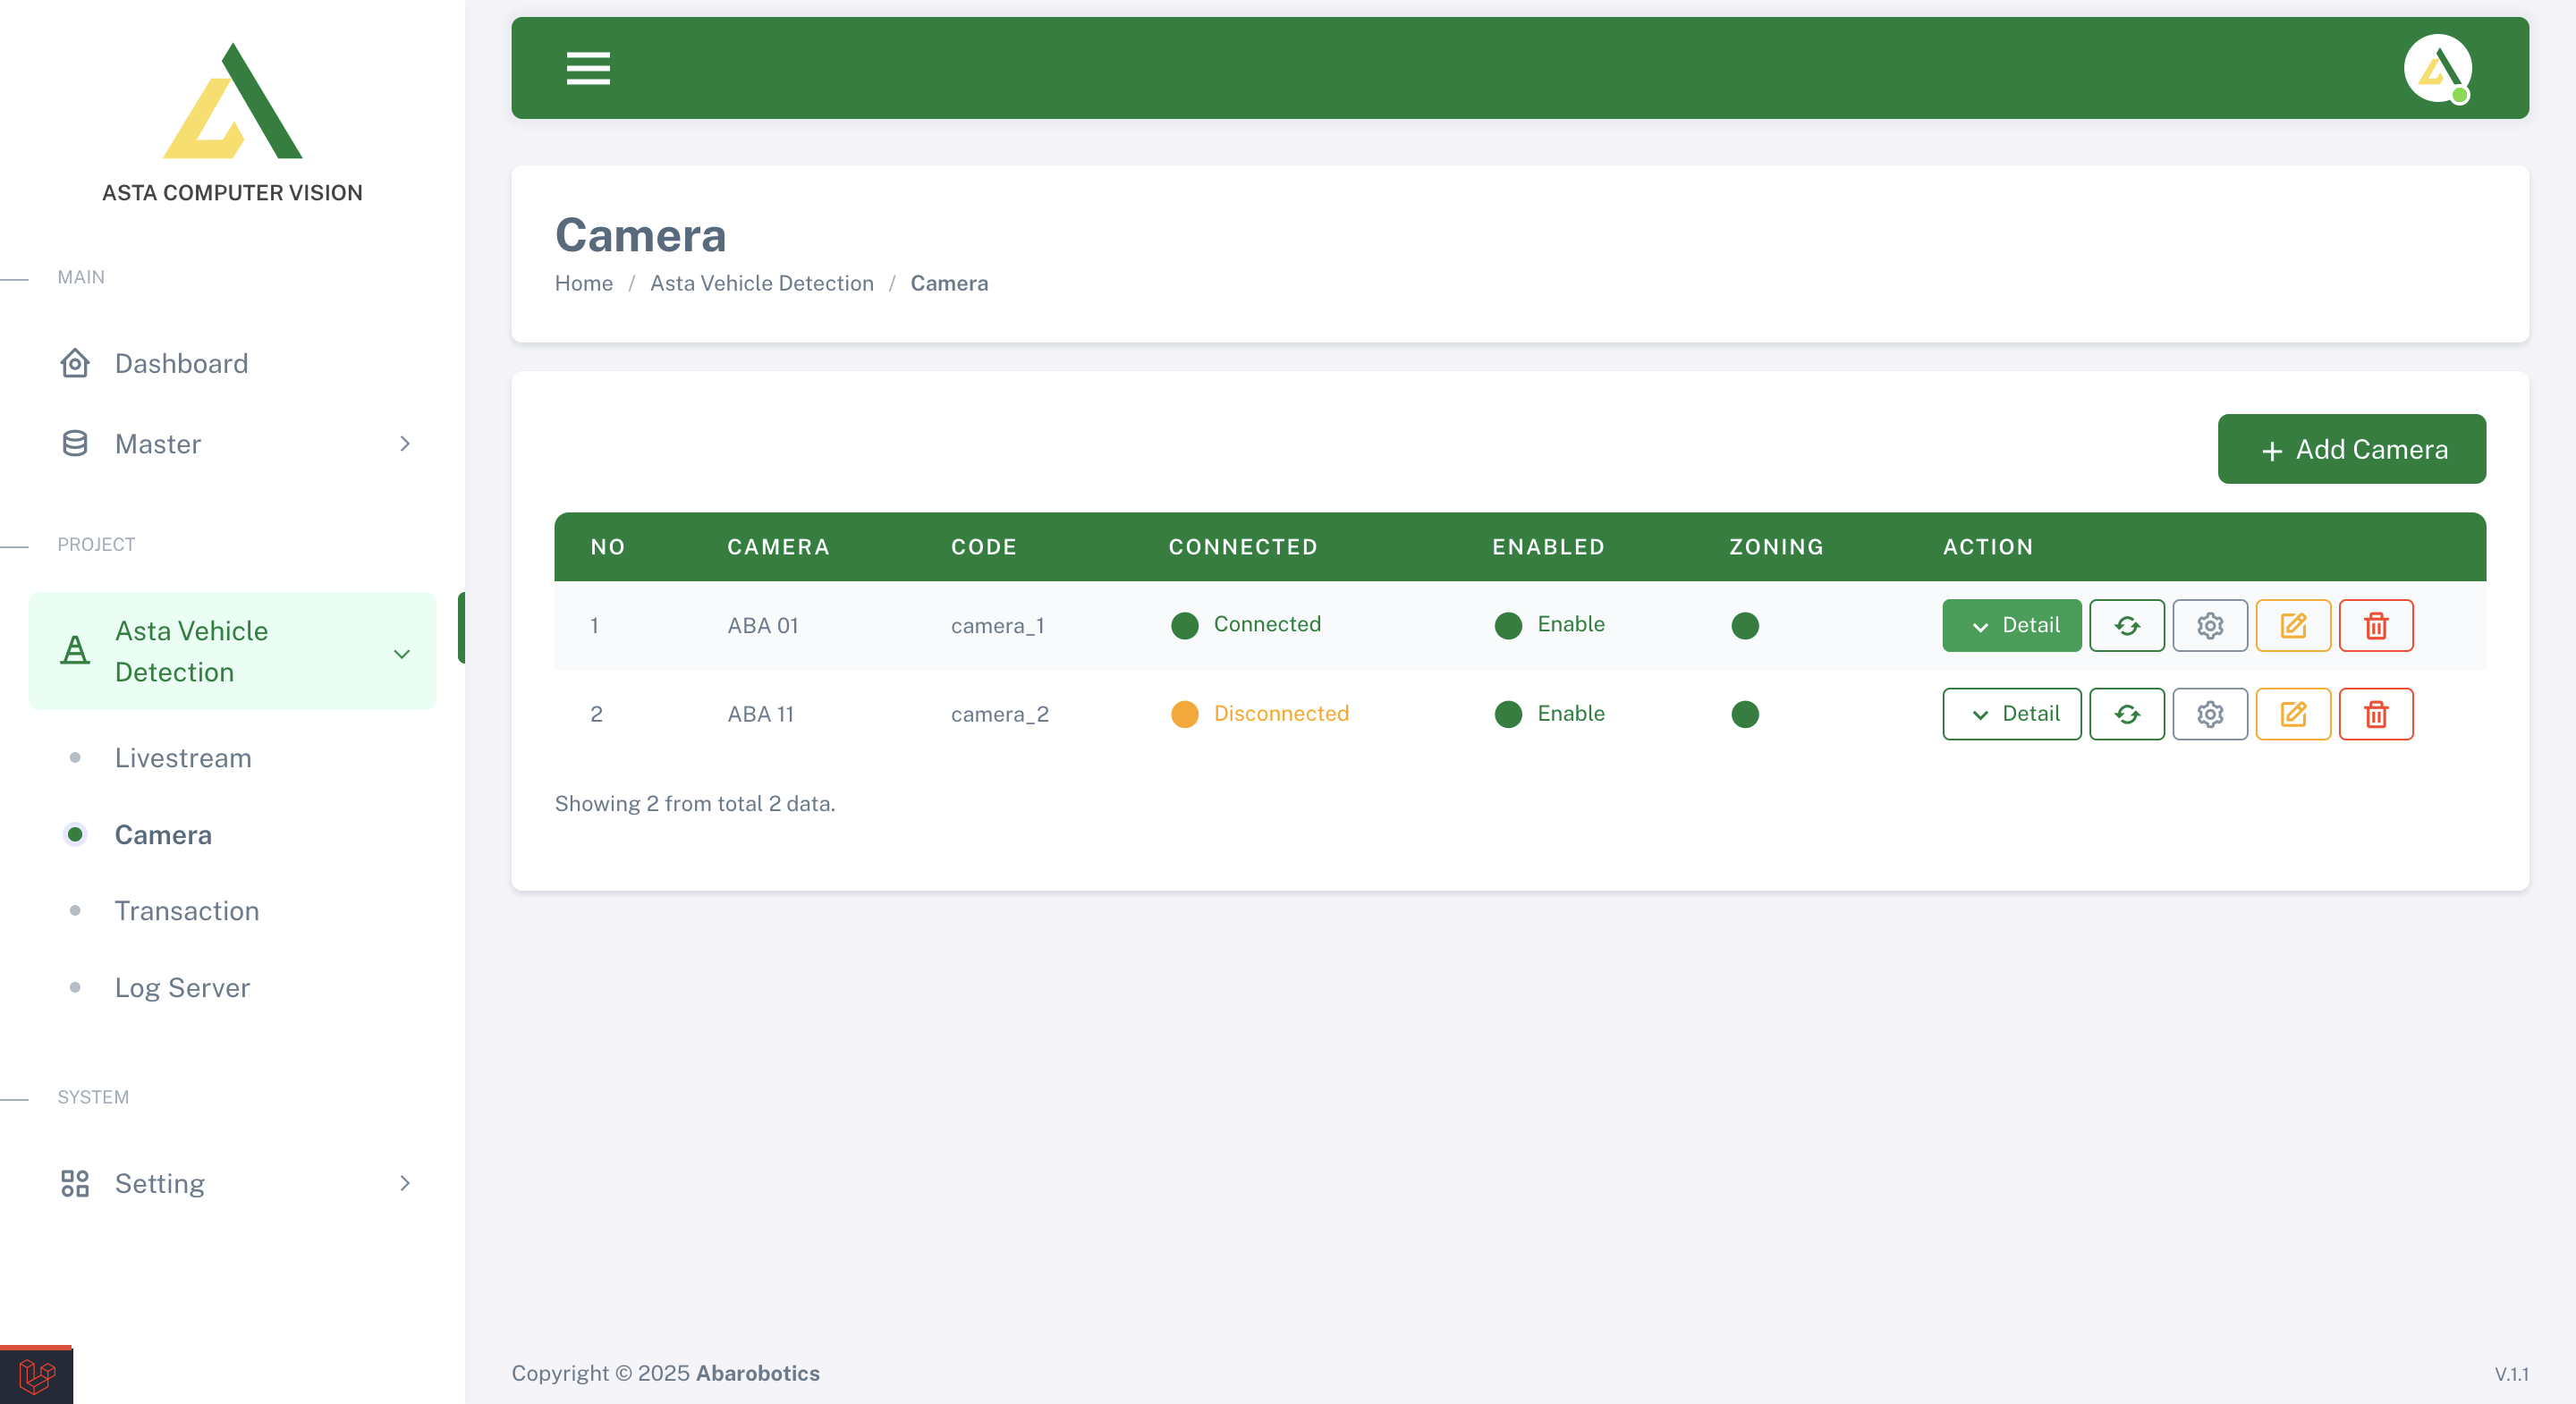Expand the Master submenu chevron

tap(405, 443)
